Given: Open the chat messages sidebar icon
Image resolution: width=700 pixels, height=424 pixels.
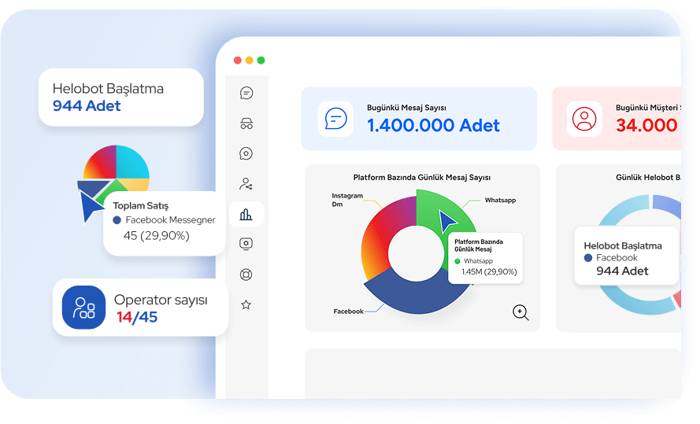Looking at the screenshot, I should (246, 93).
